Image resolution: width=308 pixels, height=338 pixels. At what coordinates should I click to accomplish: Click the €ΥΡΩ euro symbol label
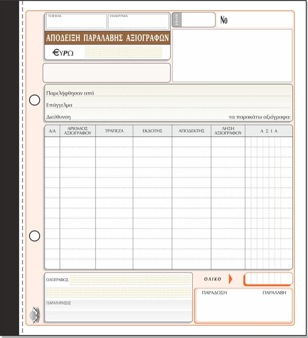(63, 53)
